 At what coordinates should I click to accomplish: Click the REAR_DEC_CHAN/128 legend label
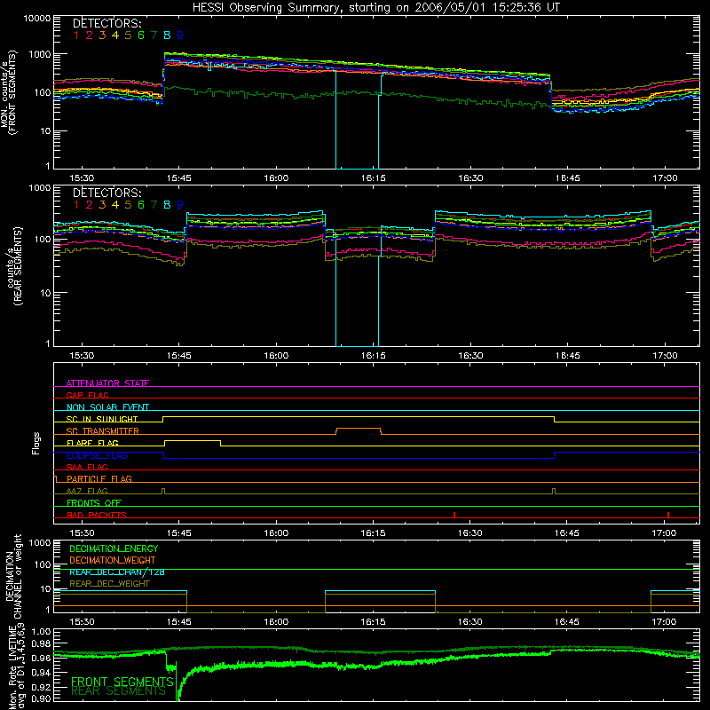117,572
